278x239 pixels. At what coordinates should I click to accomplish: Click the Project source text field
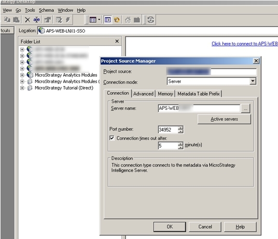[212, 72]
